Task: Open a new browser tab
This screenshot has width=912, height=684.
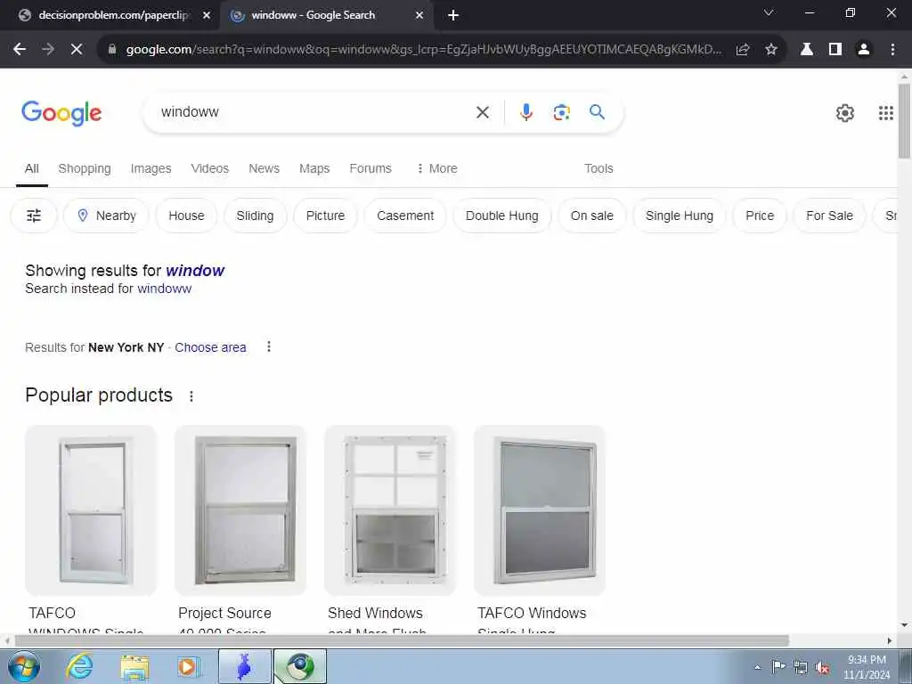Action: tap(453, 15)
